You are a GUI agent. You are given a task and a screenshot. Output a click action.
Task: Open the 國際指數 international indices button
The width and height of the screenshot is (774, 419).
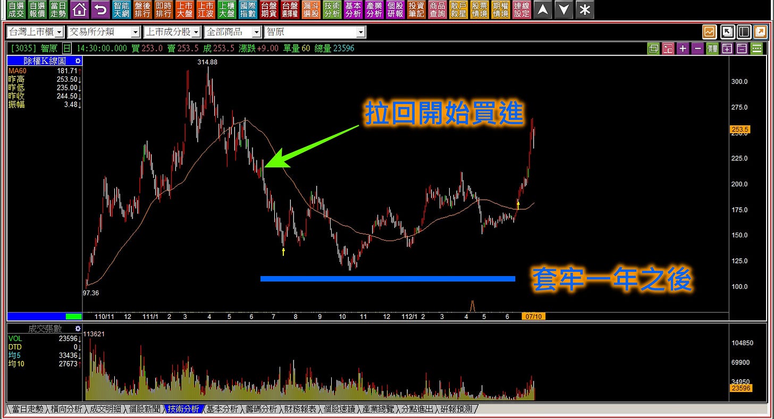248,10
